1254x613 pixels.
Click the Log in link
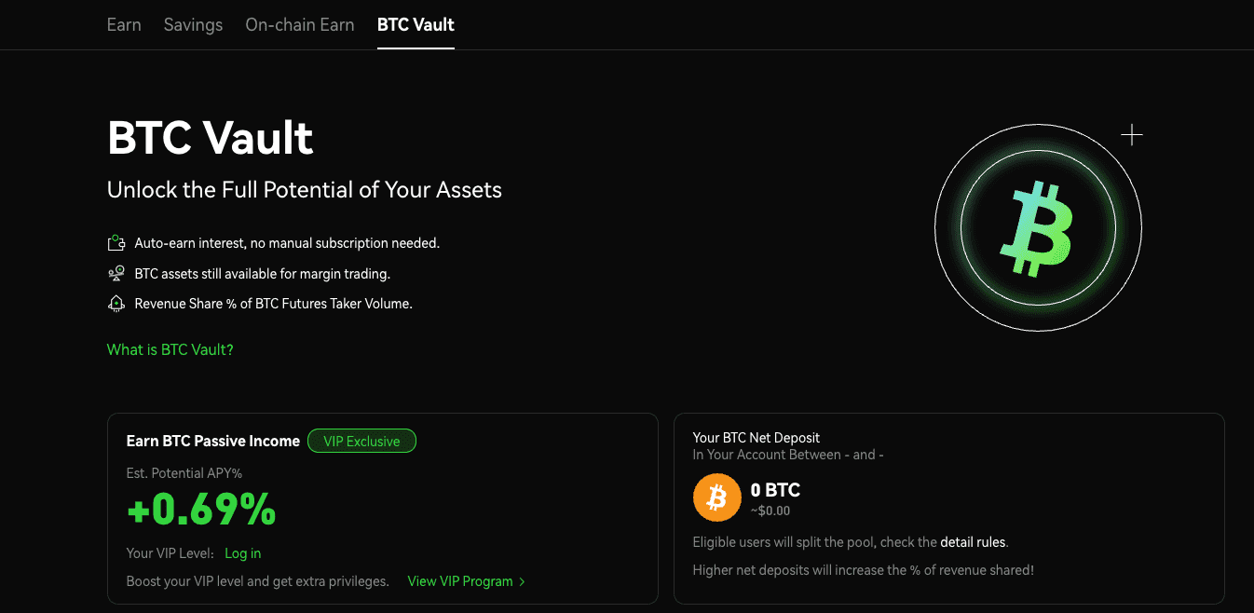point(242,552)
